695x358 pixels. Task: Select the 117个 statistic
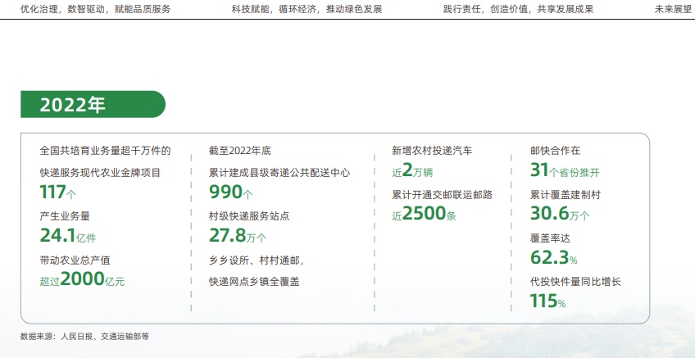click(x=58, y=193)
